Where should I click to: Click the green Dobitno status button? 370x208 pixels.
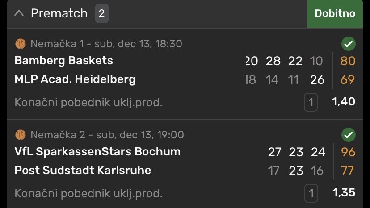click(x=335, y=13)
